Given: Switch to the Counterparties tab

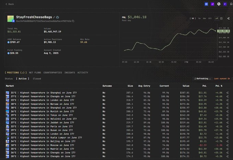Looking at the screenshot, I should 53,72.
